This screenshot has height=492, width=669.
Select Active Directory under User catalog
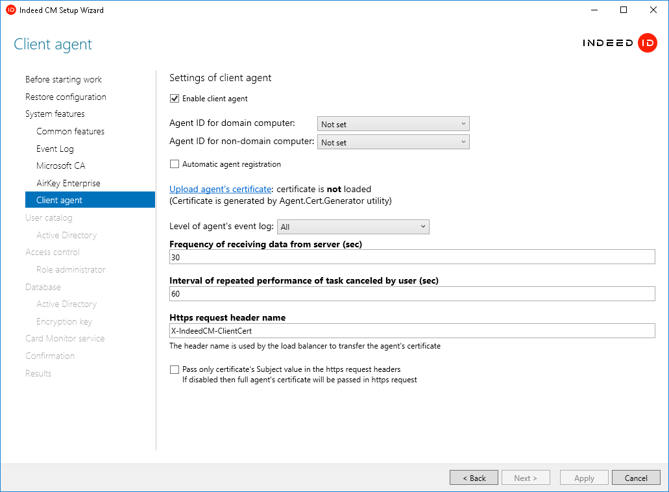pos(67,235)
